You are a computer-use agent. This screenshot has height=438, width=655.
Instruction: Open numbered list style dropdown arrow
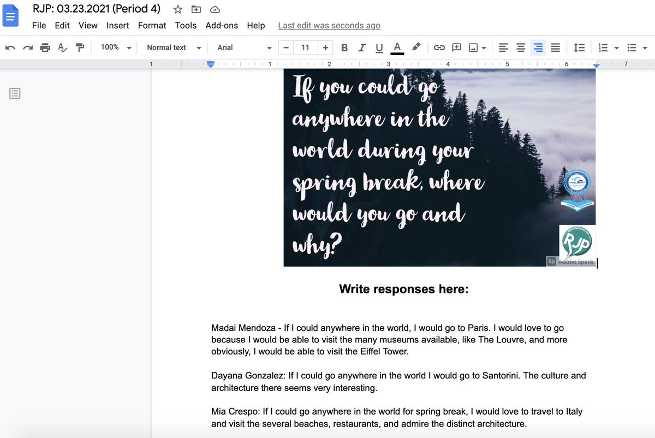click(x=616, y=48)
